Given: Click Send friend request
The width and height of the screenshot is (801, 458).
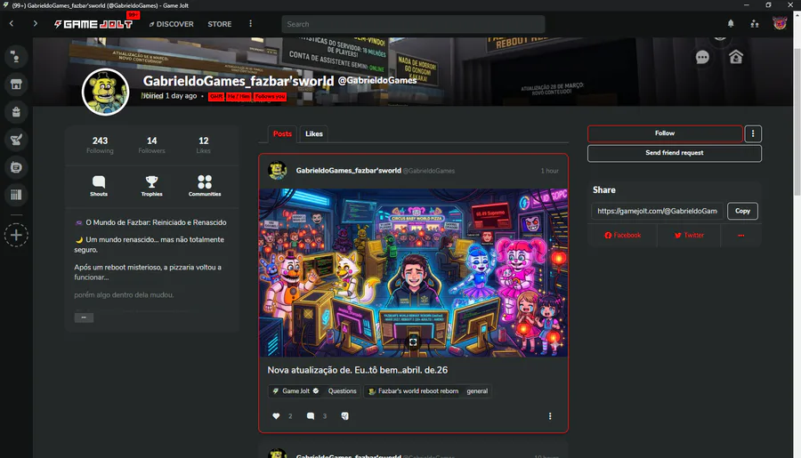Looking at the screenshot, I should [675, 153].
